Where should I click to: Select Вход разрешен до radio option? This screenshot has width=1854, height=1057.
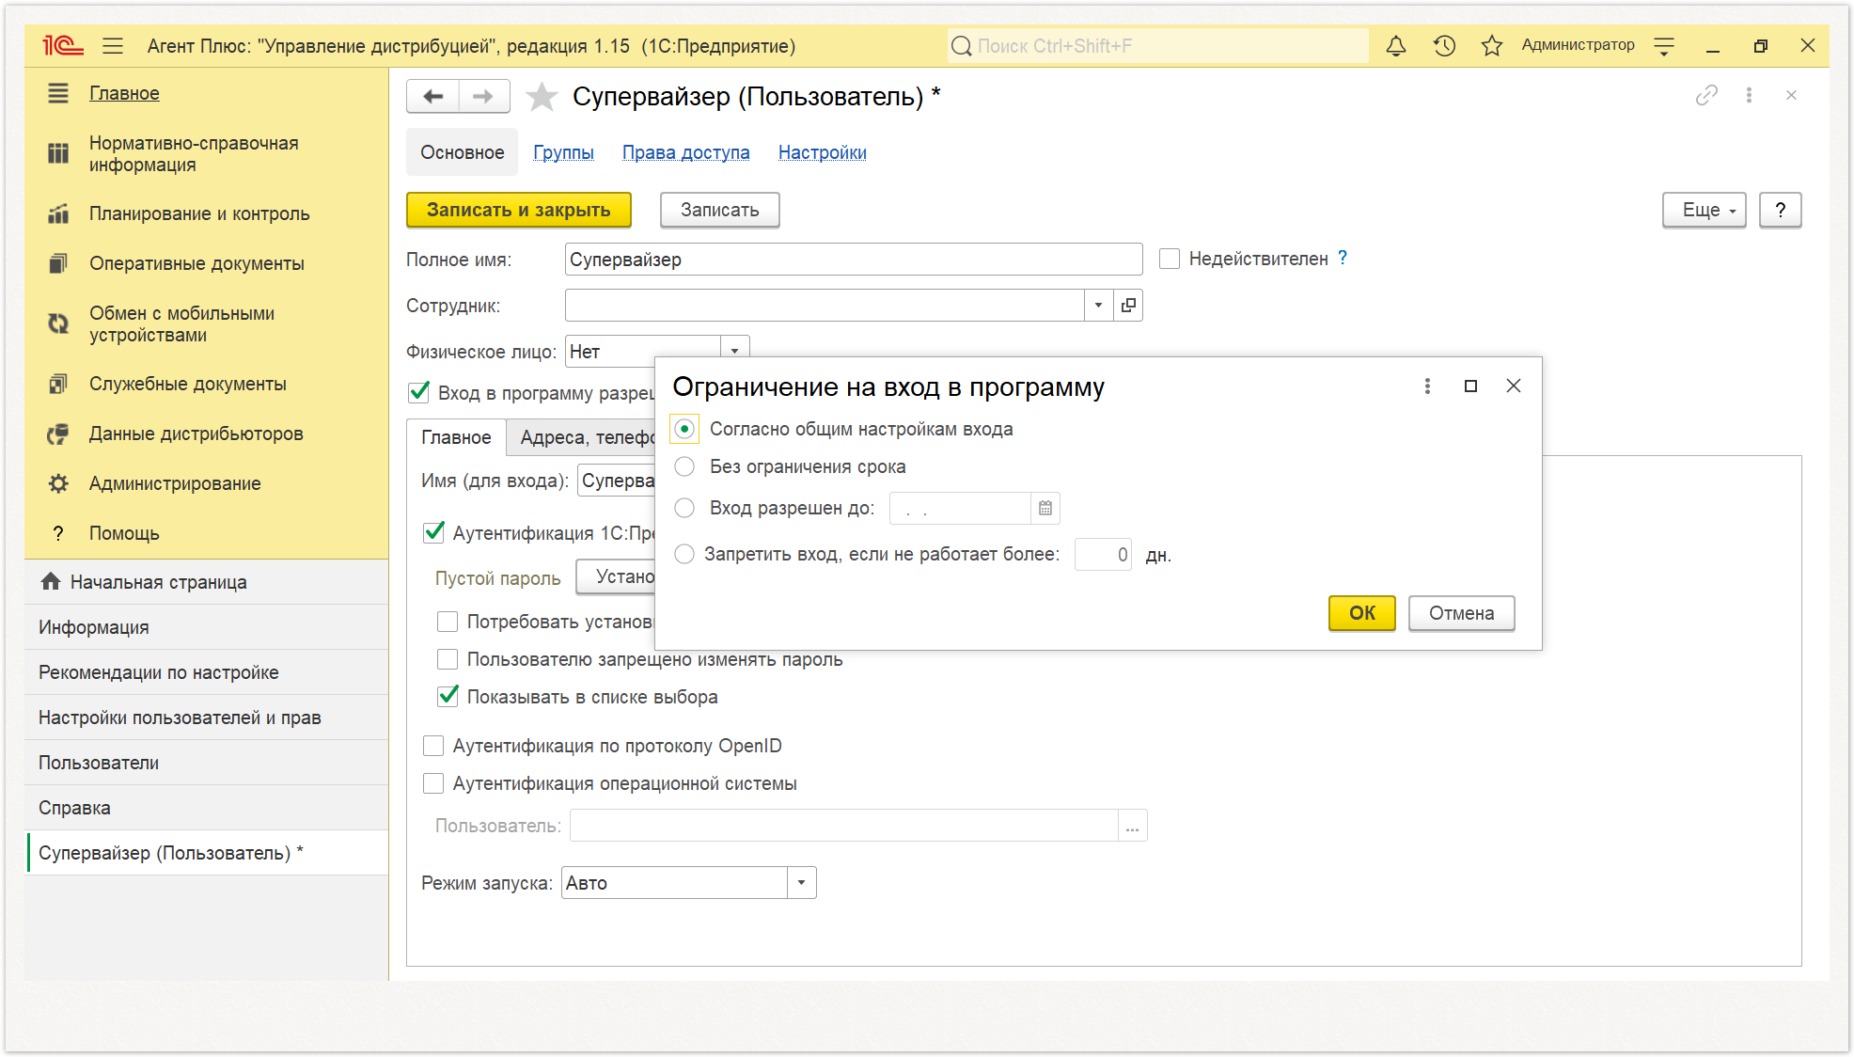click(684, 508)
